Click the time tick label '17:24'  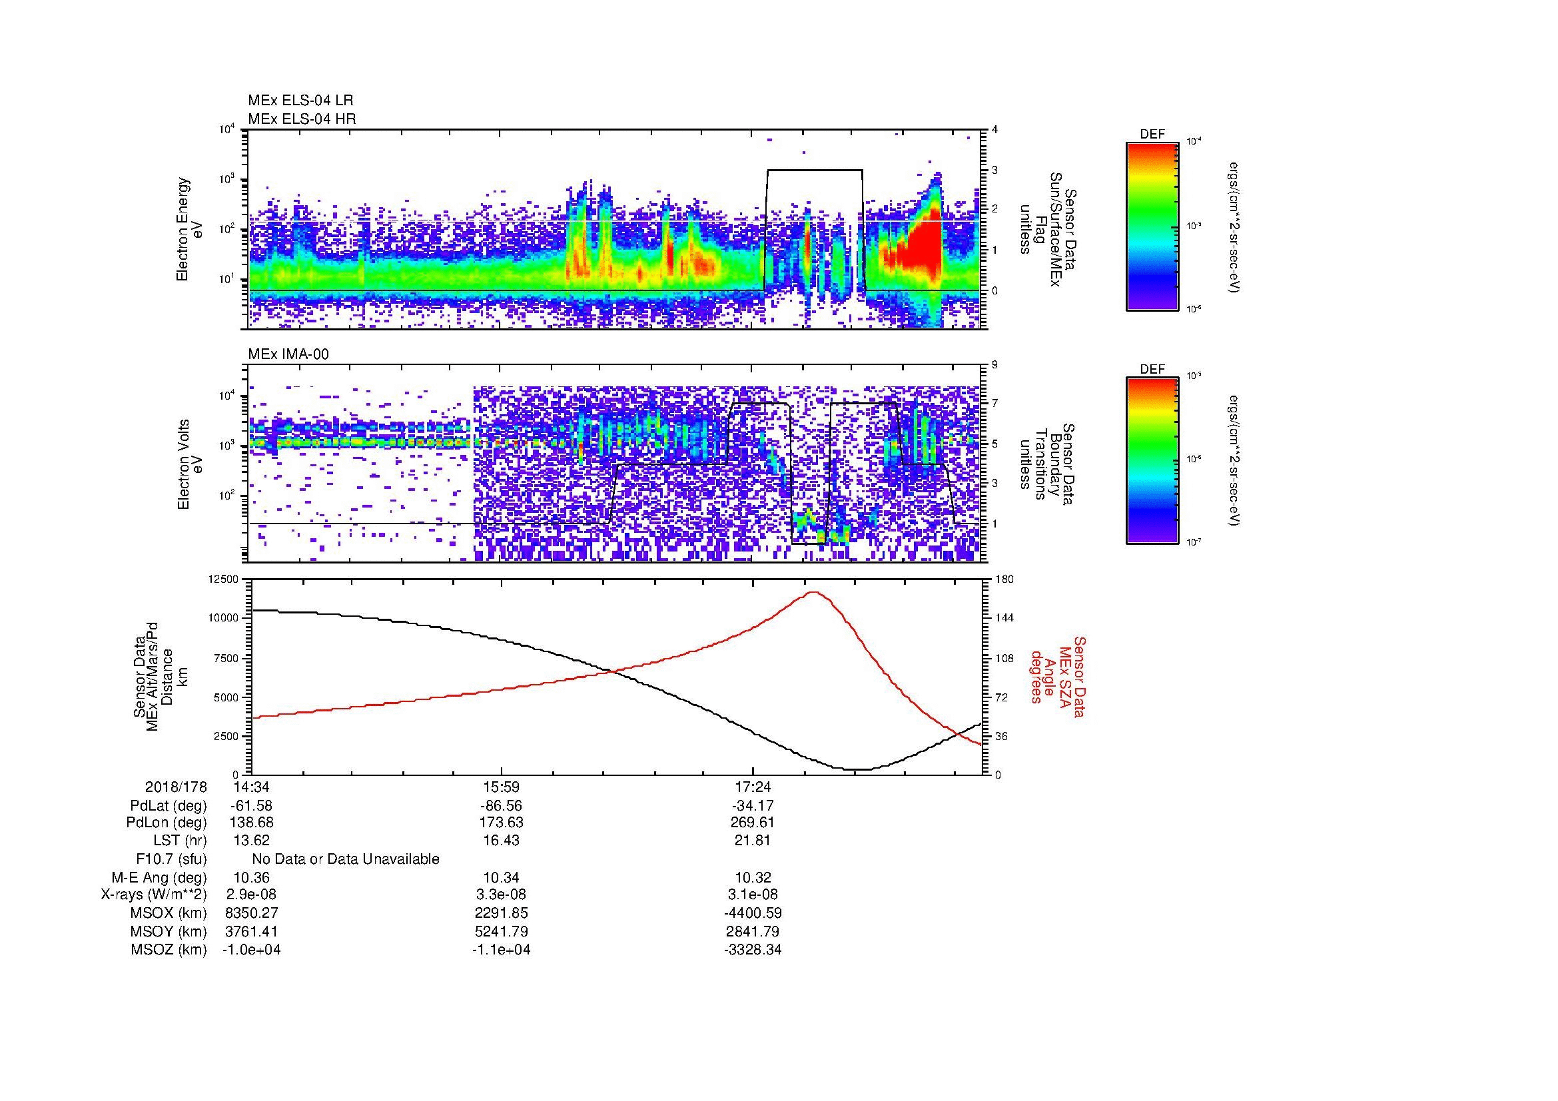(x=753, y=787)
